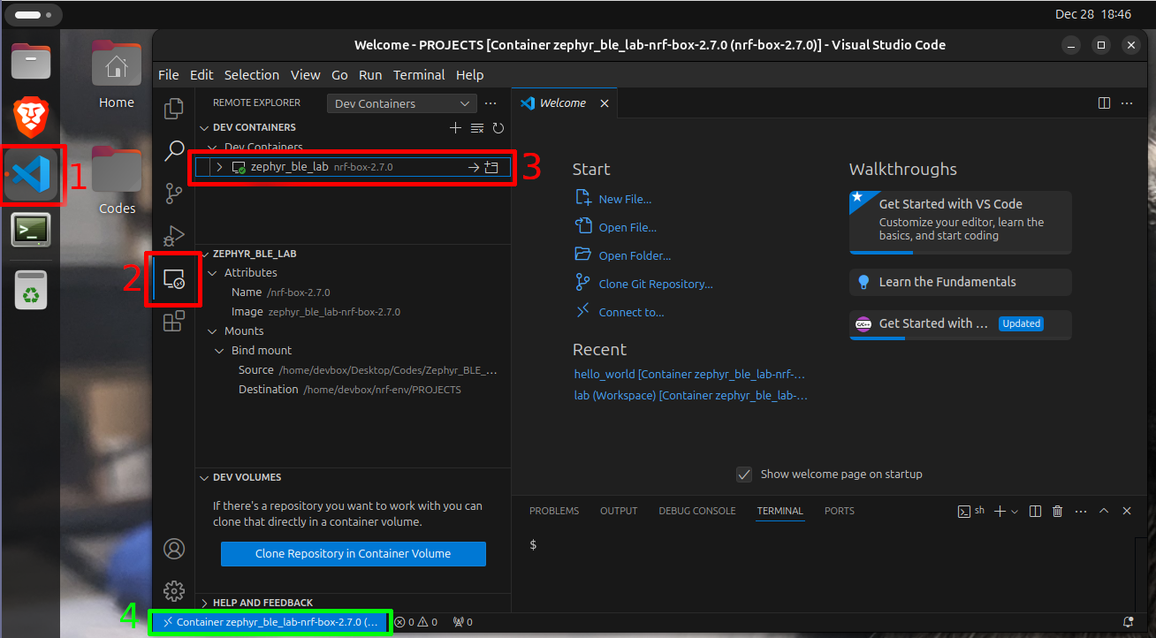This screenshot has height=638, width=1156.
Task: Collapse the Bind mount tree node
Action: pos(220,351)
